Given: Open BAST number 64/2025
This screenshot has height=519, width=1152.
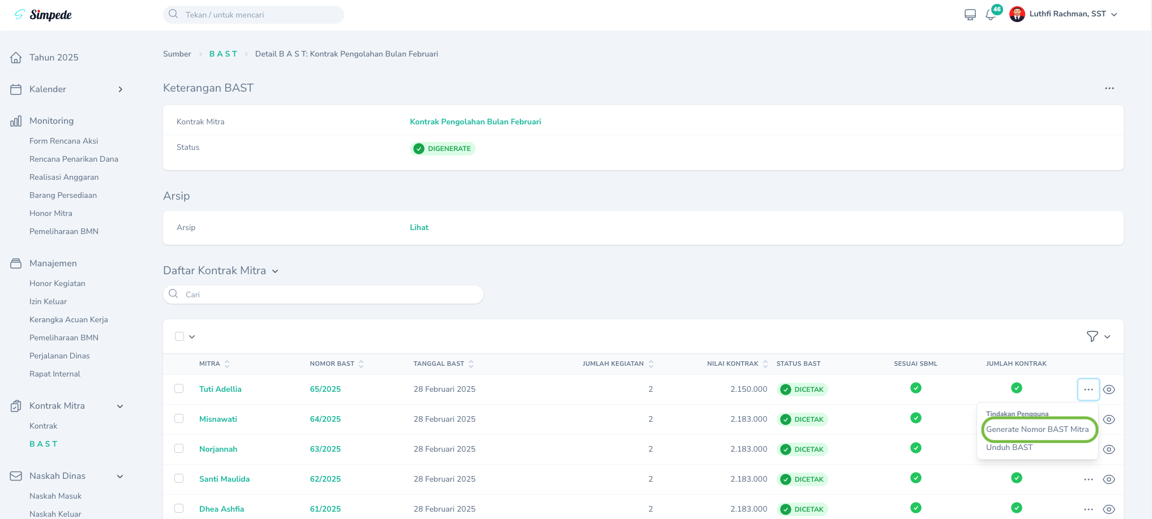Looking at the screenshot, I should point(326,419).
